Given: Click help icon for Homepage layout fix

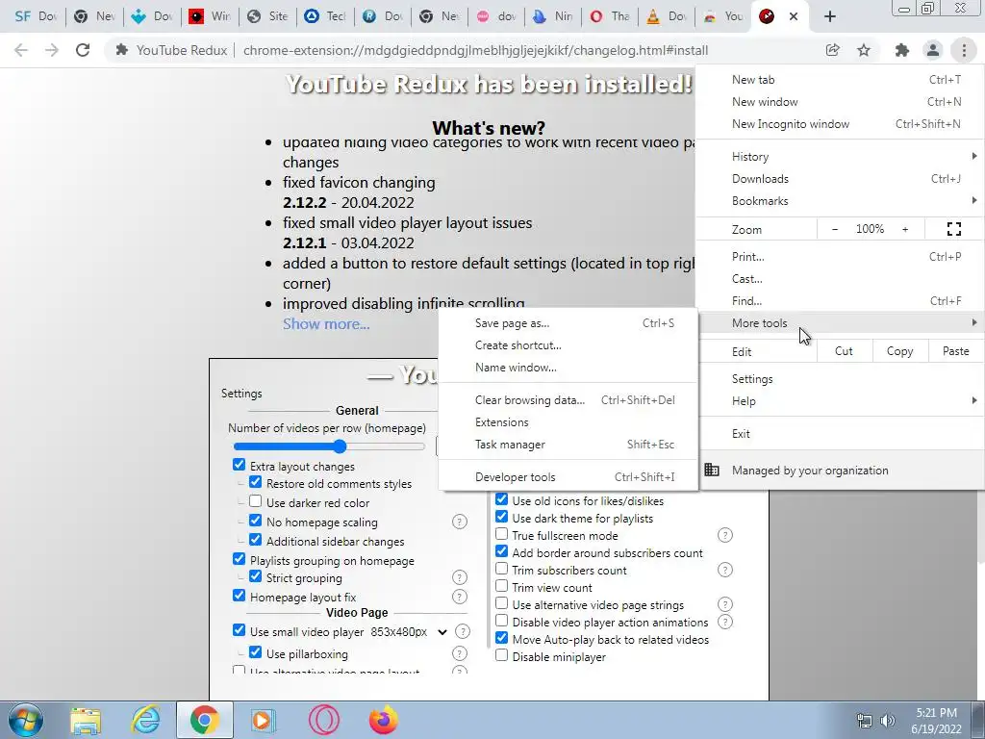Looking at the screenshot, I should click(x=460, y=597).
